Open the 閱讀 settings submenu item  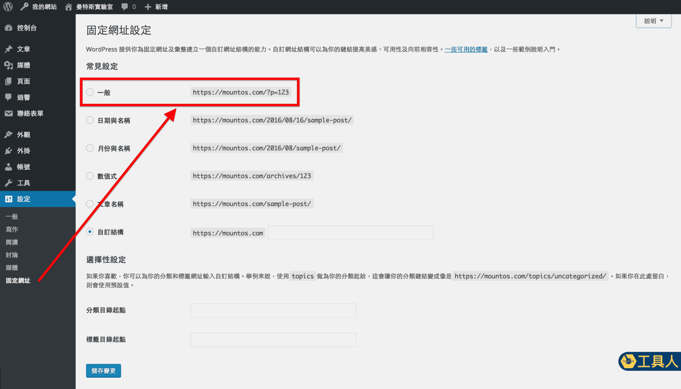pos(12,242)
